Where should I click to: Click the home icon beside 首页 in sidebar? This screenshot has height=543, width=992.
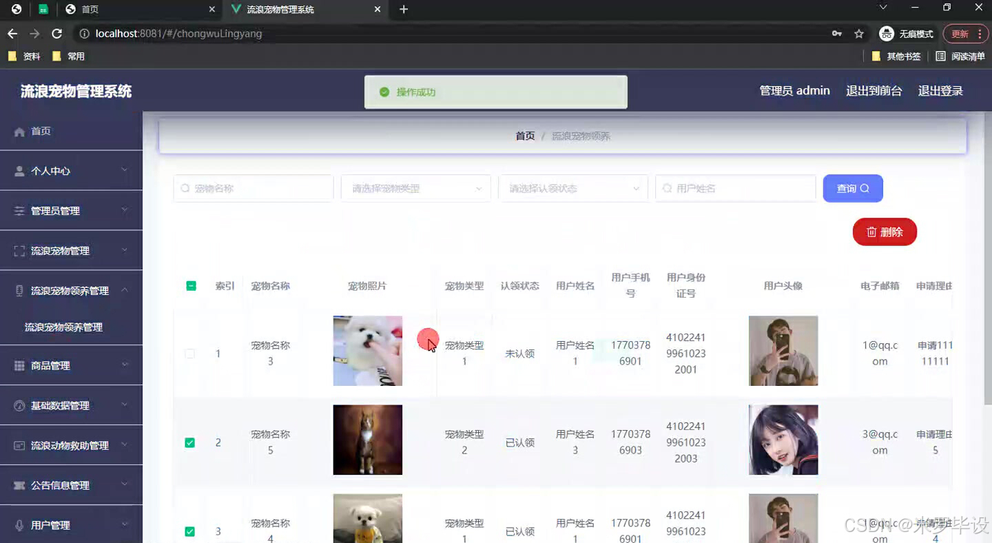[19, 132]
